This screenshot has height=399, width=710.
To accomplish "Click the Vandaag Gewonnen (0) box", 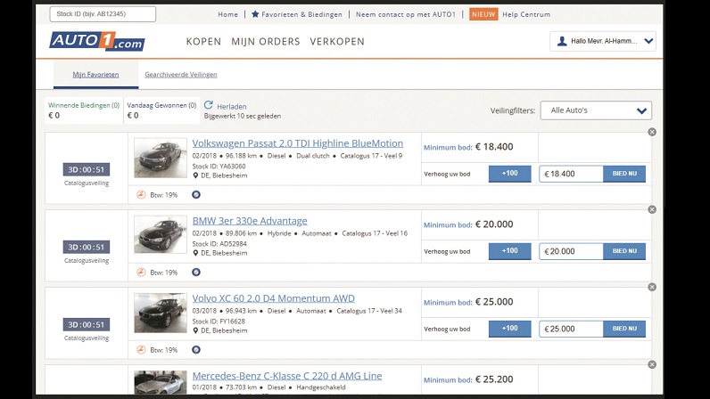I will [x=161, y=110].
